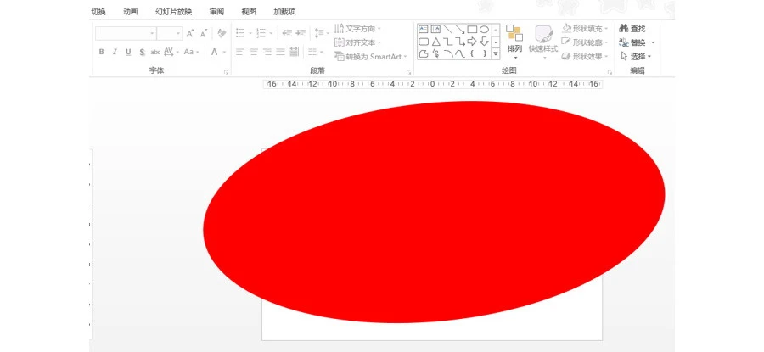This screenshot has height=352, width=764.
Task: Click the 查找 (Find) button
Action: click(632, 29)
